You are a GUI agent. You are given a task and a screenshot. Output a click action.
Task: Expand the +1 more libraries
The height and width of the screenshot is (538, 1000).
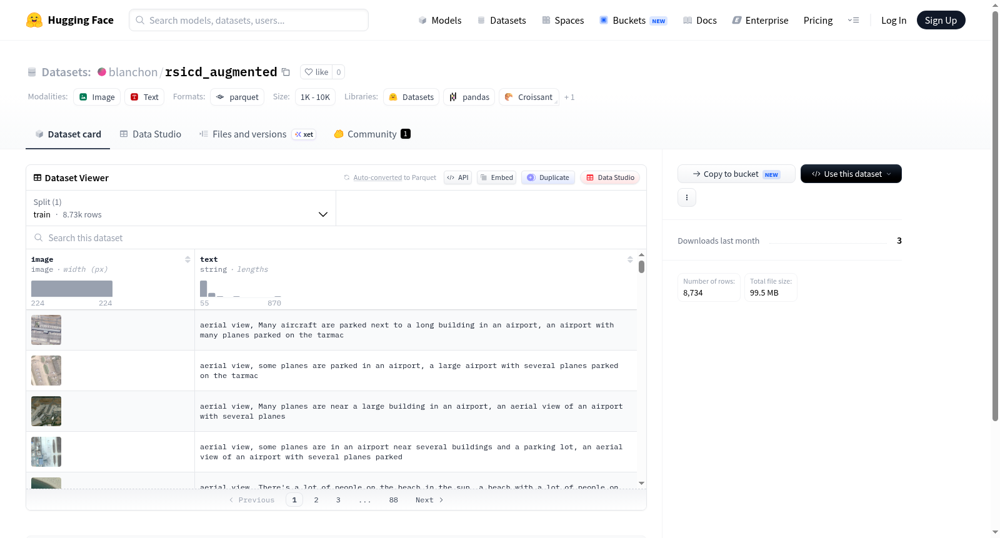point(569,97)
